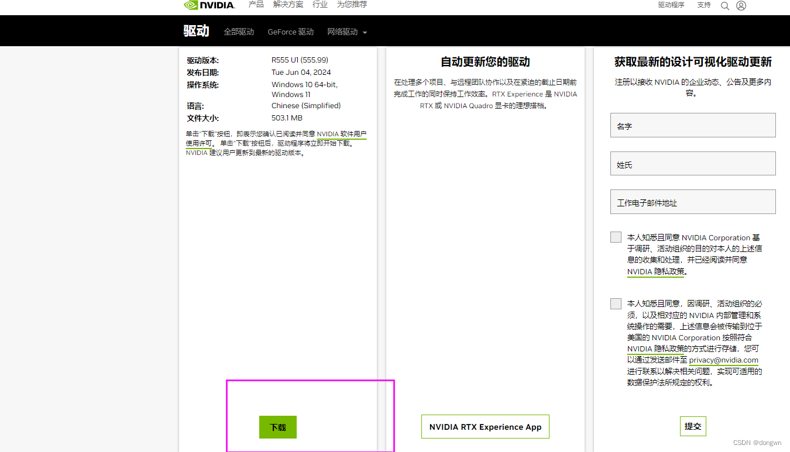The height and width of the screenshot is (452, 790).
Task: Open NVIDIA 隐私政策 link in second consent
Action: 655,349
